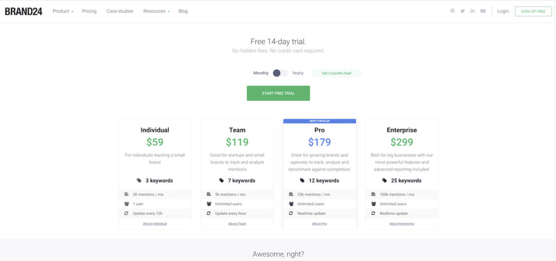Open the Blog link in navigation
Image resolution: width=556 pixels, height=261 pixels.
pos(183,11)
